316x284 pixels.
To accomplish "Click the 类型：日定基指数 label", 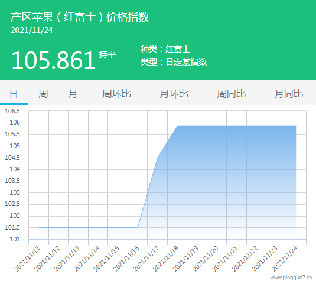I will [x=174, y=62].
